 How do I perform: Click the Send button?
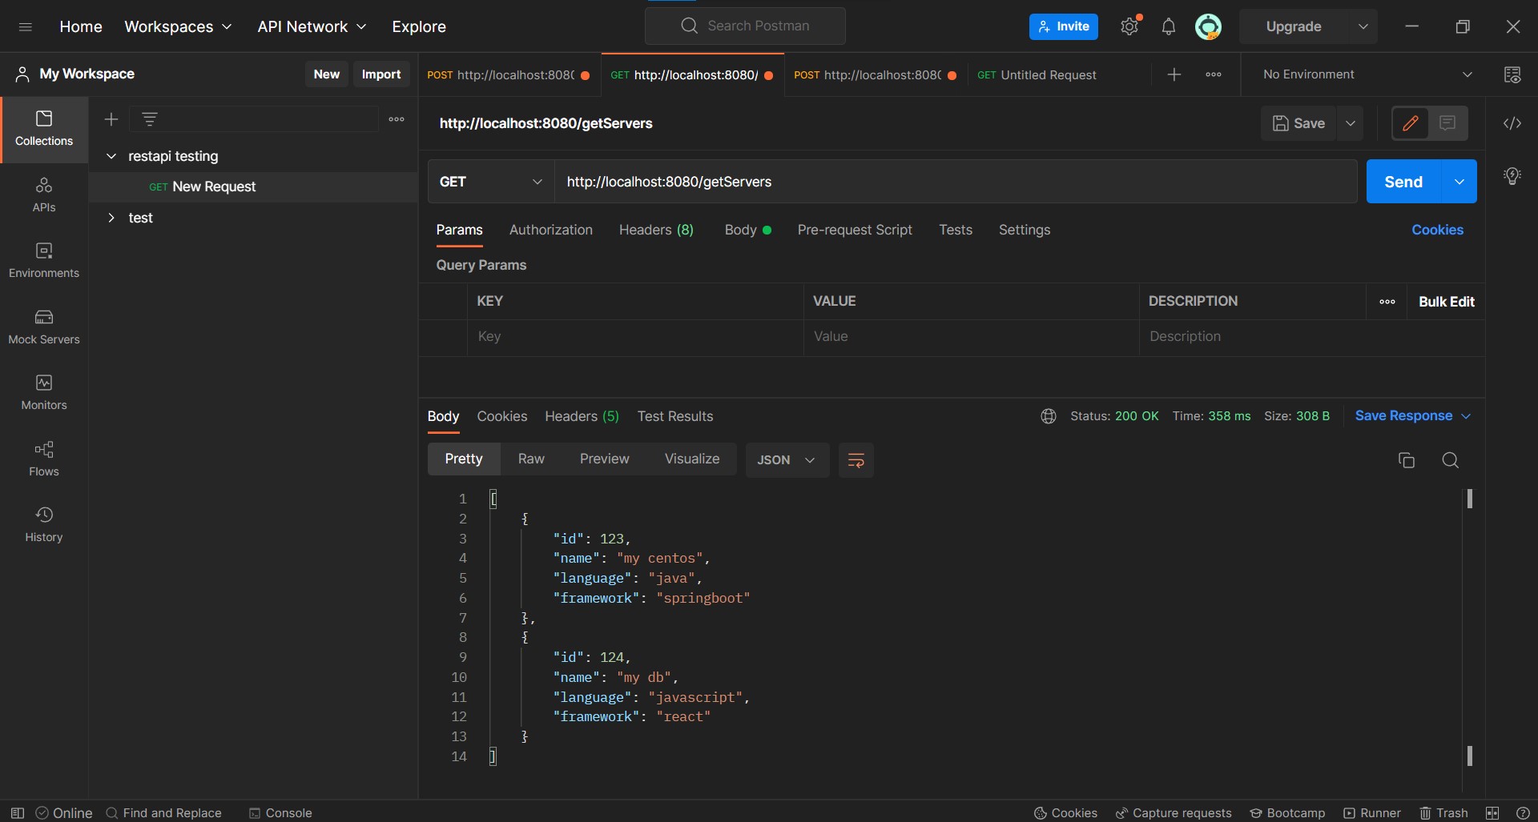pyautogui.click(x=1403, y=182)
